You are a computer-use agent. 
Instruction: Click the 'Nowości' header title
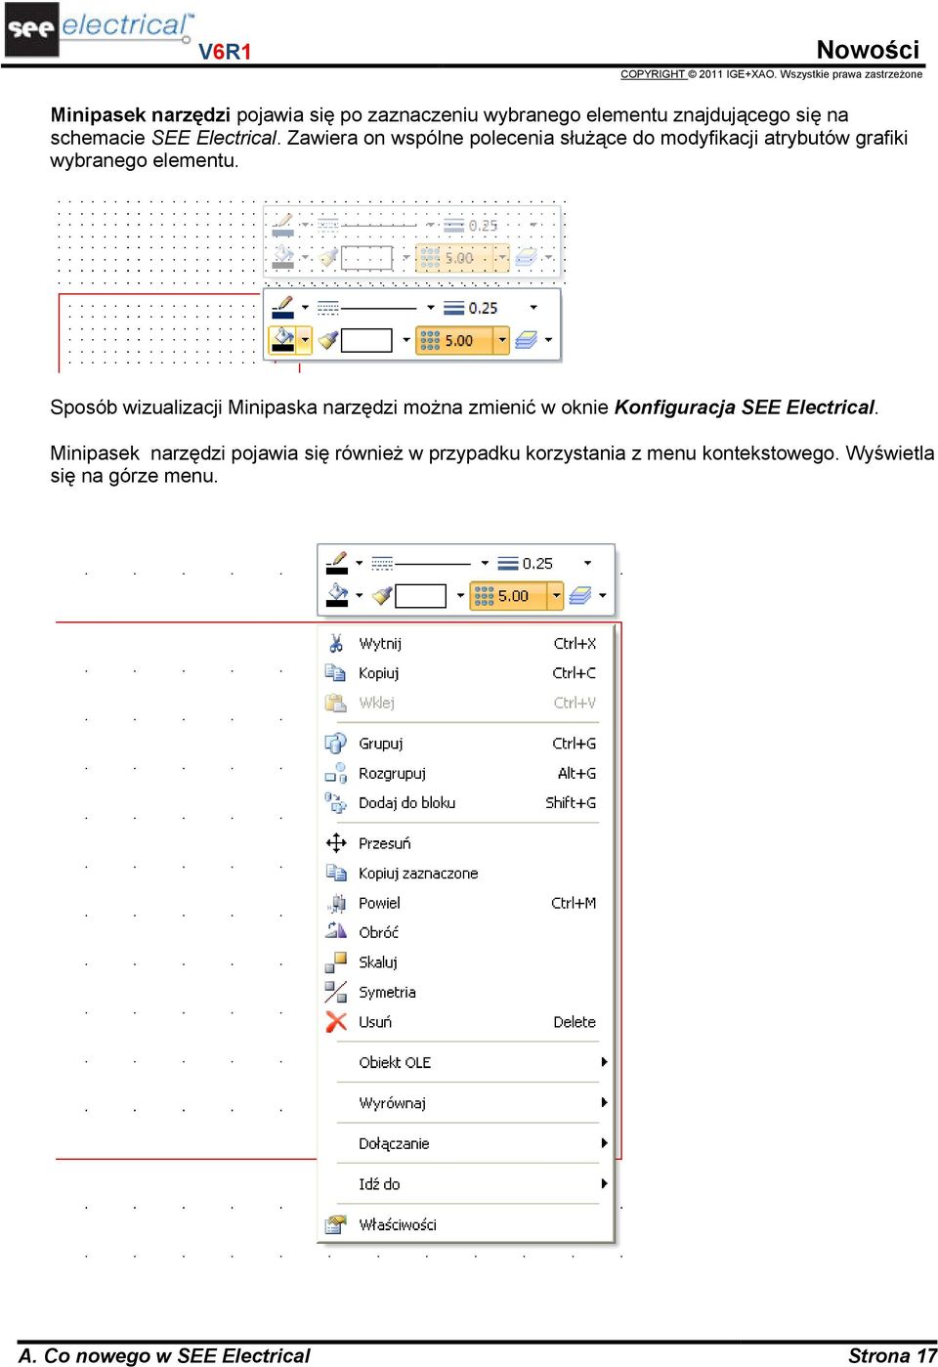pos(868,50)
